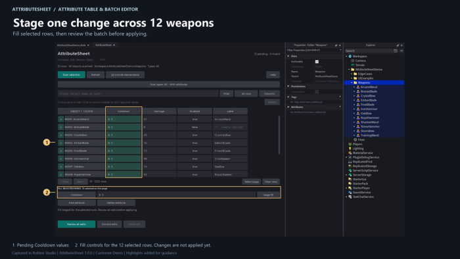
Task: Undock the Properties panel
Action: (x=336, y=45)
